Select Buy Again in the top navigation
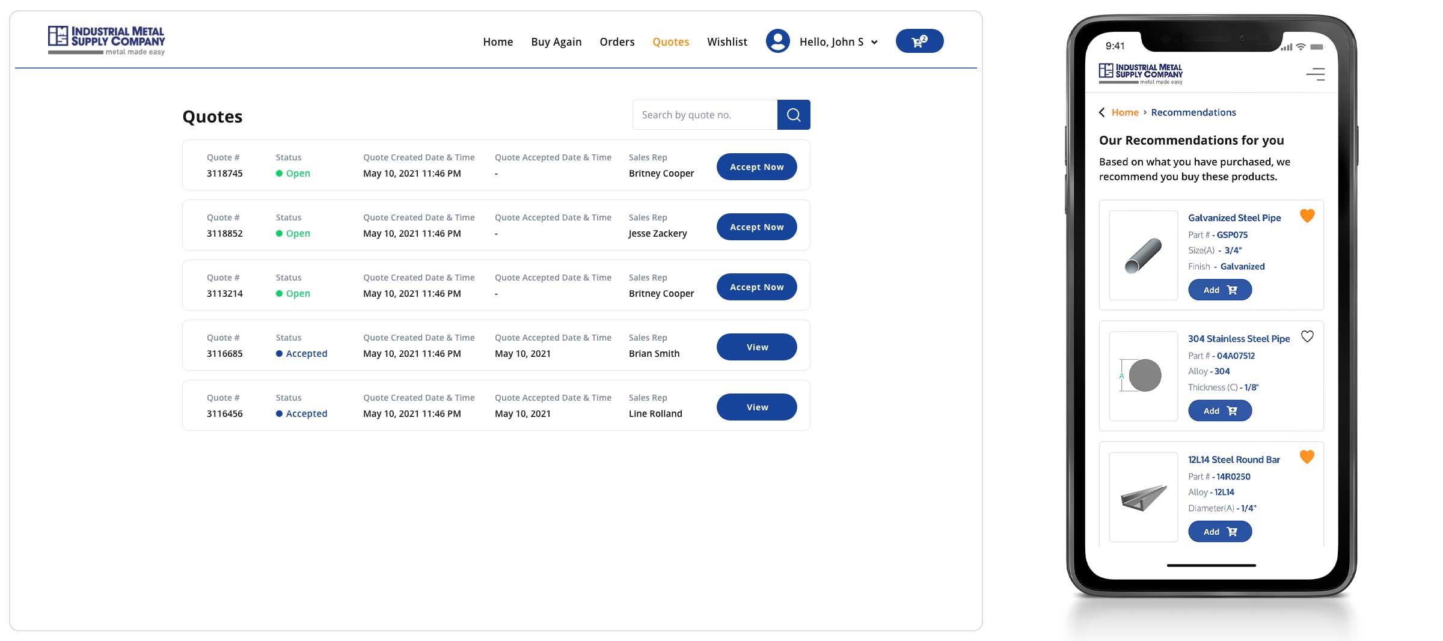The width and height of the screenshot is (1443, 641). [x=556, y=42]
